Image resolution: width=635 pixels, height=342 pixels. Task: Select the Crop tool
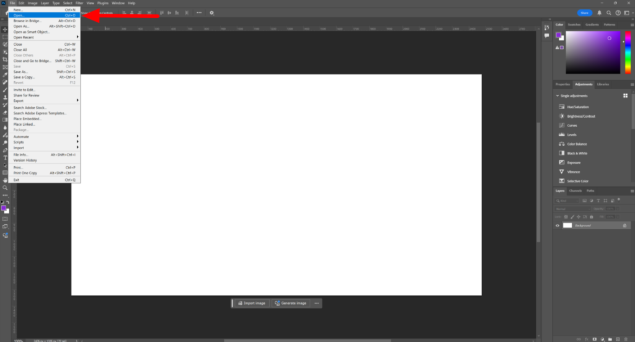click(x=5, y=59)
